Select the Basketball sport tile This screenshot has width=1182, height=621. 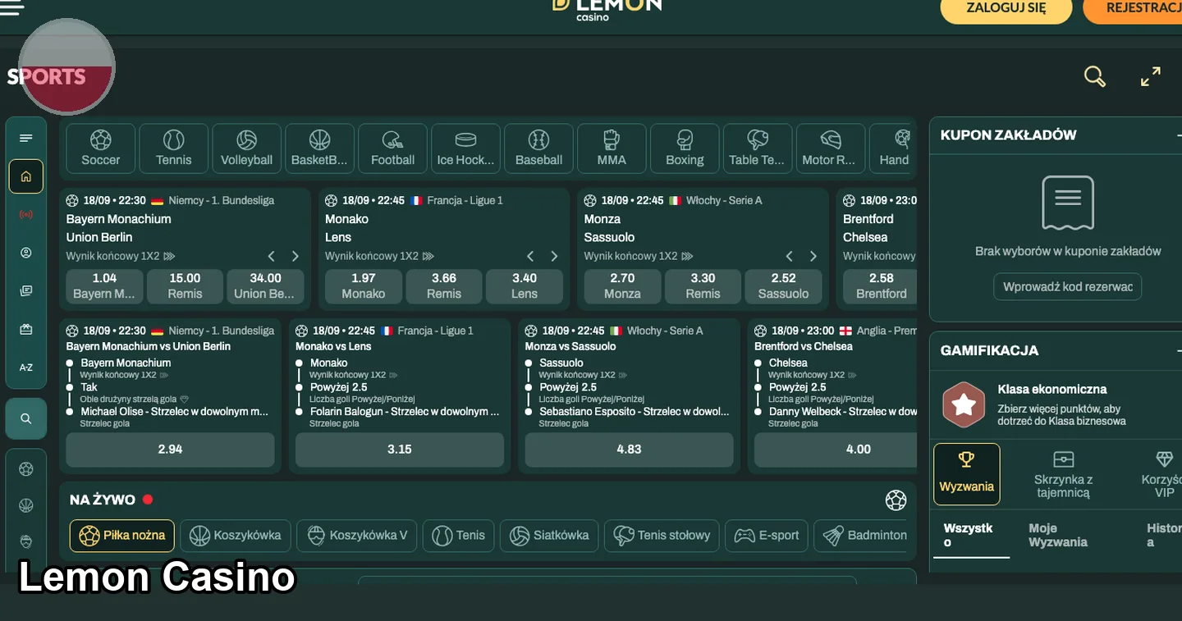click(x=320, y=148)
